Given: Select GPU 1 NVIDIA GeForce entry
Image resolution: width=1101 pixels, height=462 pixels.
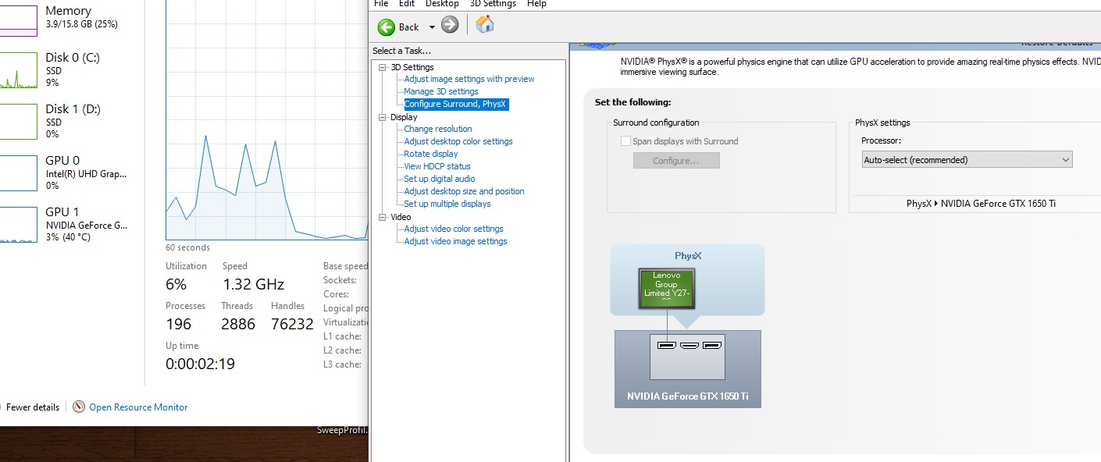Looking at the screenshot, I should click(x=64, y=225).
